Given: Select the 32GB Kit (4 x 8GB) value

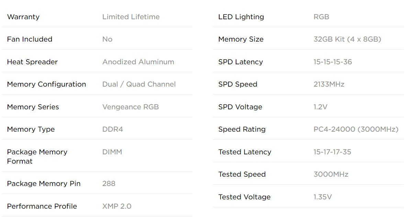Looking at the screenshot, I should pos(347,39).
